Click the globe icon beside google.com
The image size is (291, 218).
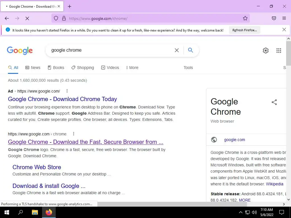(x=214, y=140)
